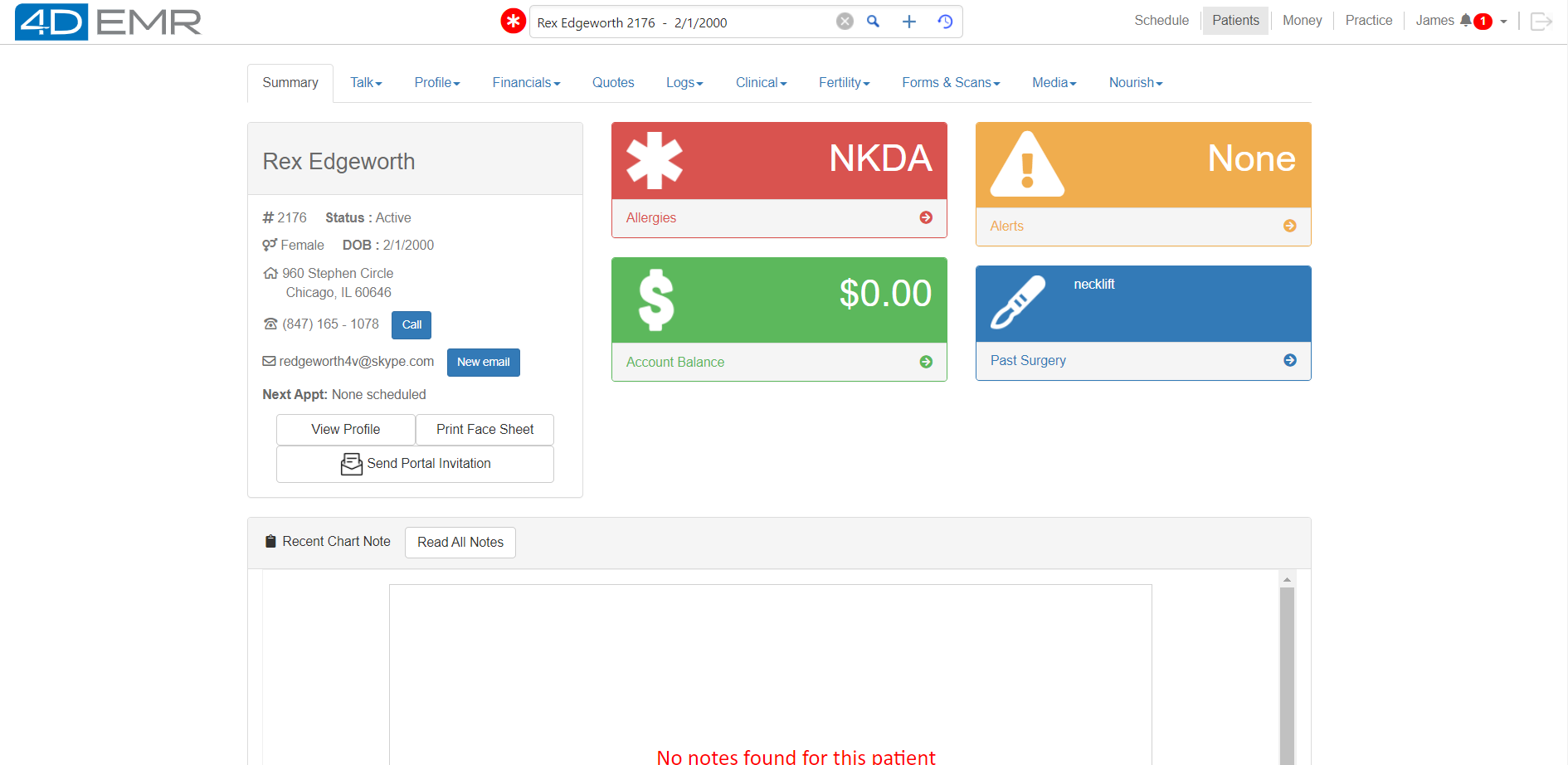Select Schedule from the top navigation
The image size is (1568, 765).
(1161, 20)
